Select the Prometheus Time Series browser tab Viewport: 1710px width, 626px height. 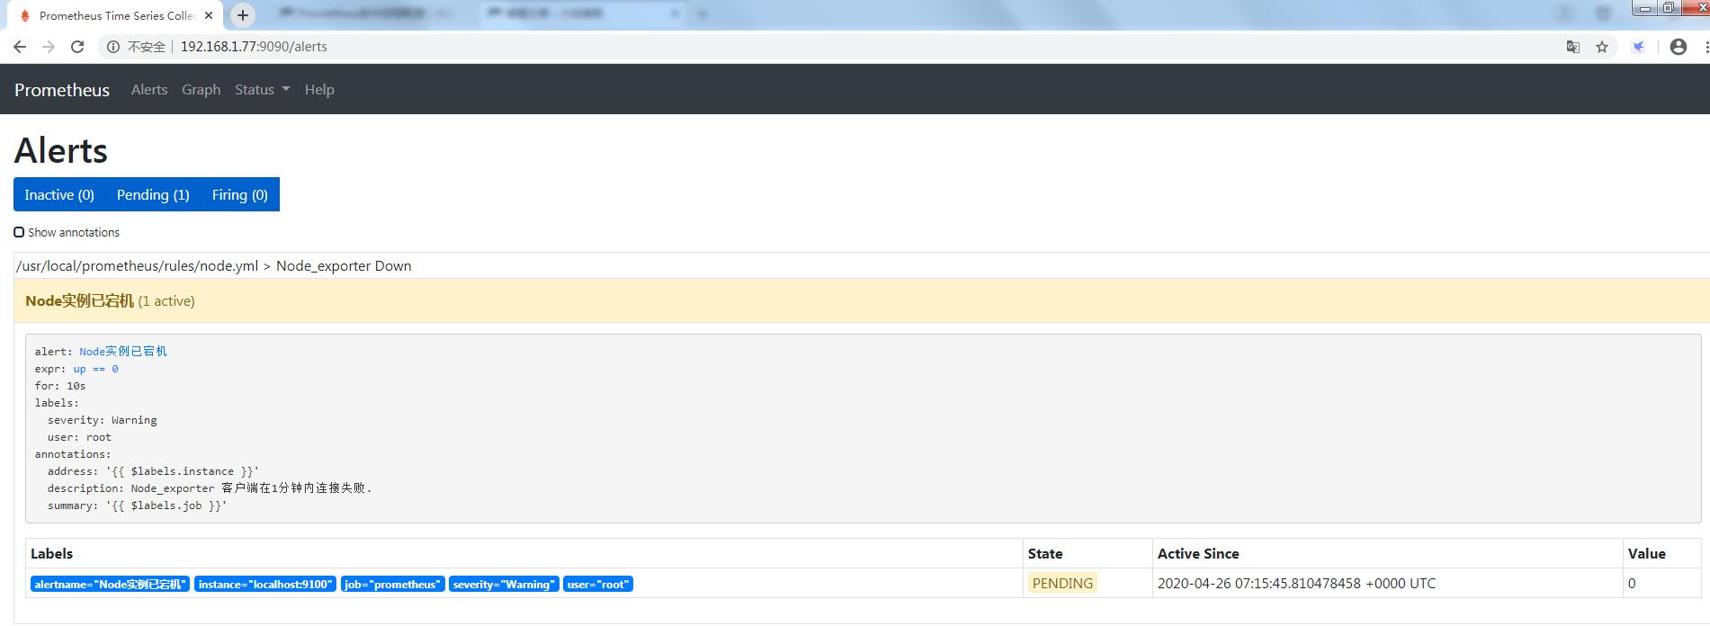coord(115,15)
